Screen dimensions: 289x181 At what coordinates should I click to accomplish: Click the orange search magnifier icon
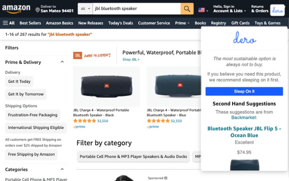point(187,9)
